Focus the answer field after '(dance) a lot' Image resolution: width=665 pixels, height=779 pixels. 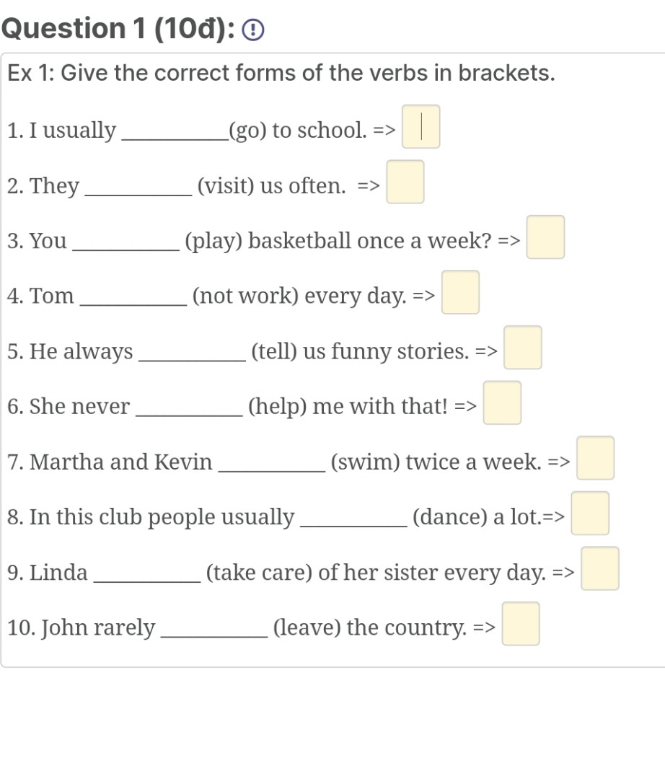(589, 514)
